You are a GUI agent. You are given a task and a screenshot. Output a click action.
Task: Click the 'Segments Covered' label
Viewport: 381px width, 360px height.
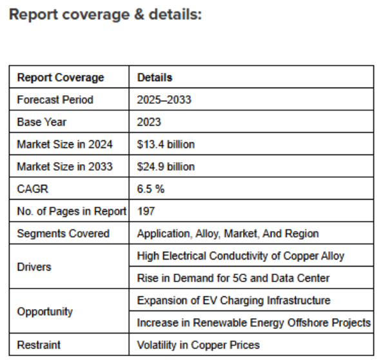point(63,234)
